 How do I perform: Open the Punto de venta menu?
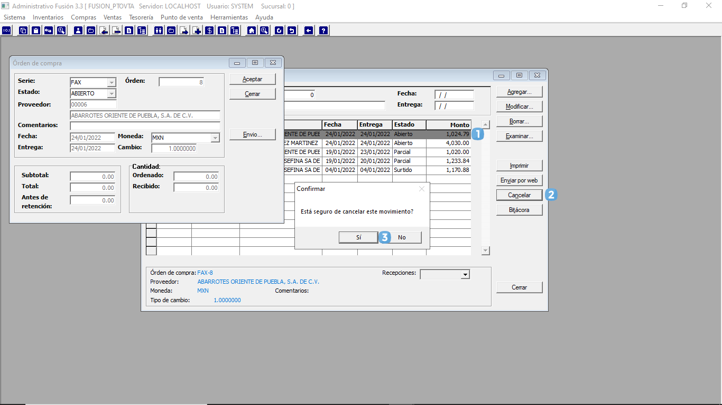(182, 17)
